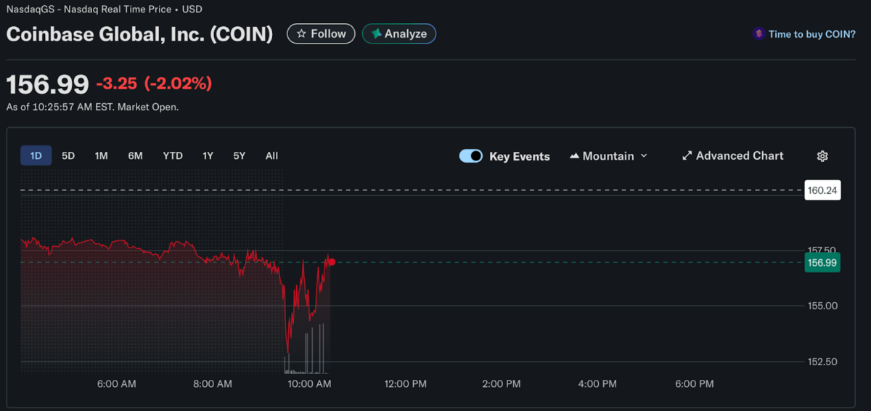
Task: Show the All time range
Action: [271, 155]
